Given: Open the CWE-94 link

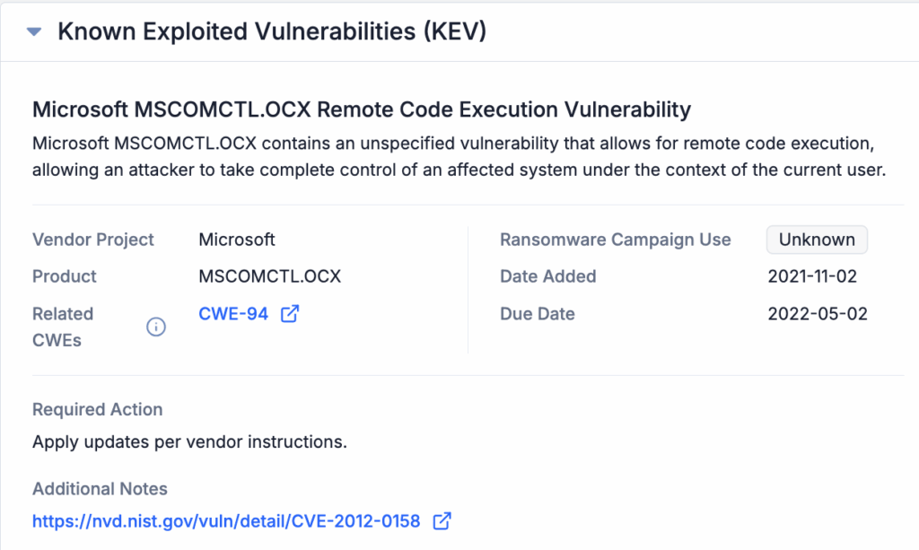Looking at the screenshot, I should 233,314.
